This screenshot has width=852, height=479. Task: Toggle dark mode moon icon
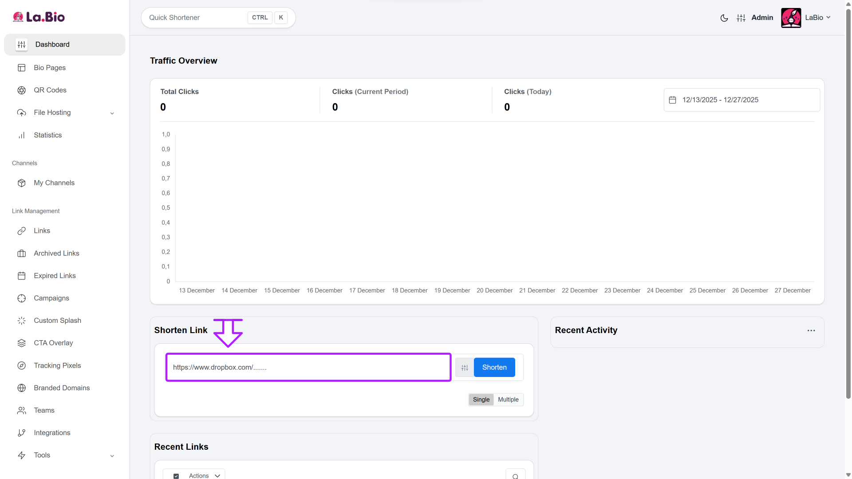click(724, 18)
